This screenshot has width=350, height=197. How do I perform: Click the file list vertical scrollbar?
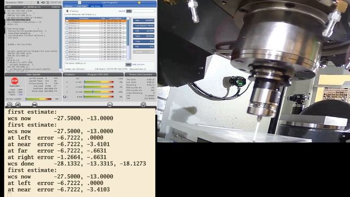128,38
